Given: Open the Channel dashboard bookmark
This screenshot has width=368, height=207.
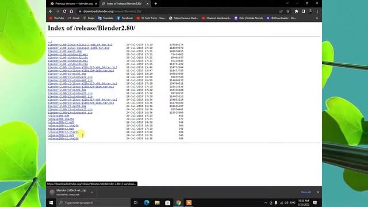Looking at the screenshot, I should pos(216,18).
